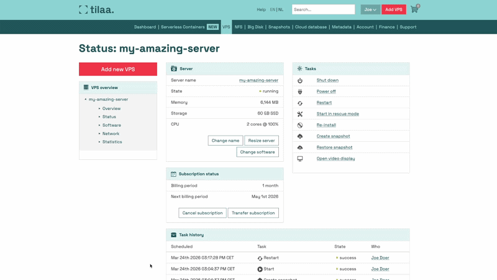
Task: Collapse my-amazing-server tree node
Action: (86, 100)
